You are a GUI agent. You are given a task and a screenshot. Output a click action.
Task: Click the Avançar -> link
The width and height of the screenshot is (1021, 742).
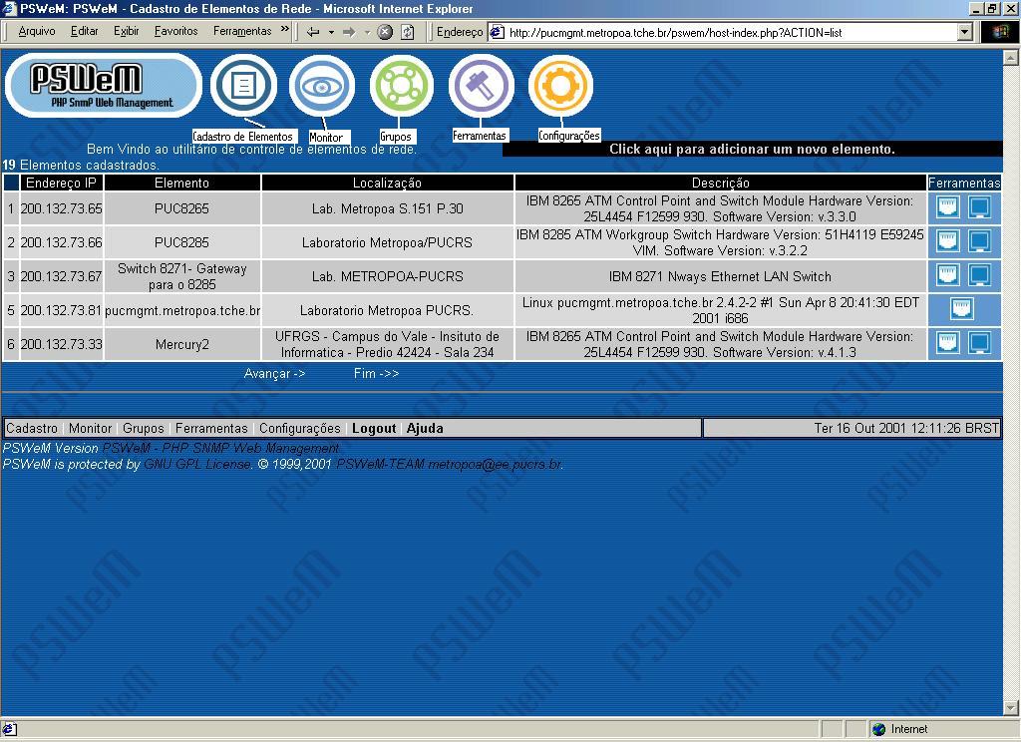pyautogui.click(x=274, y=374)
